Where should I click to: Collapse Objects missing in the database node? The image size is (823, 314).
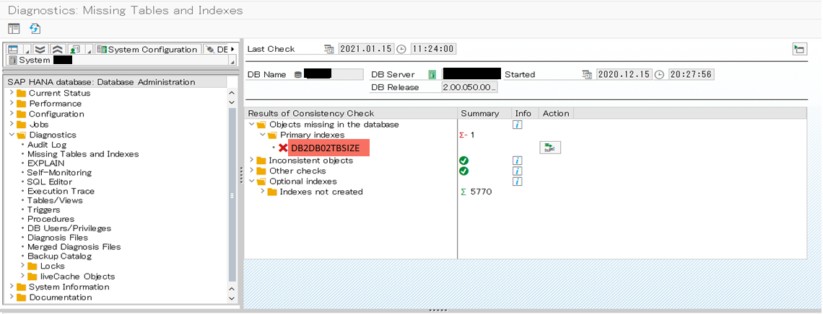(251, 125)
